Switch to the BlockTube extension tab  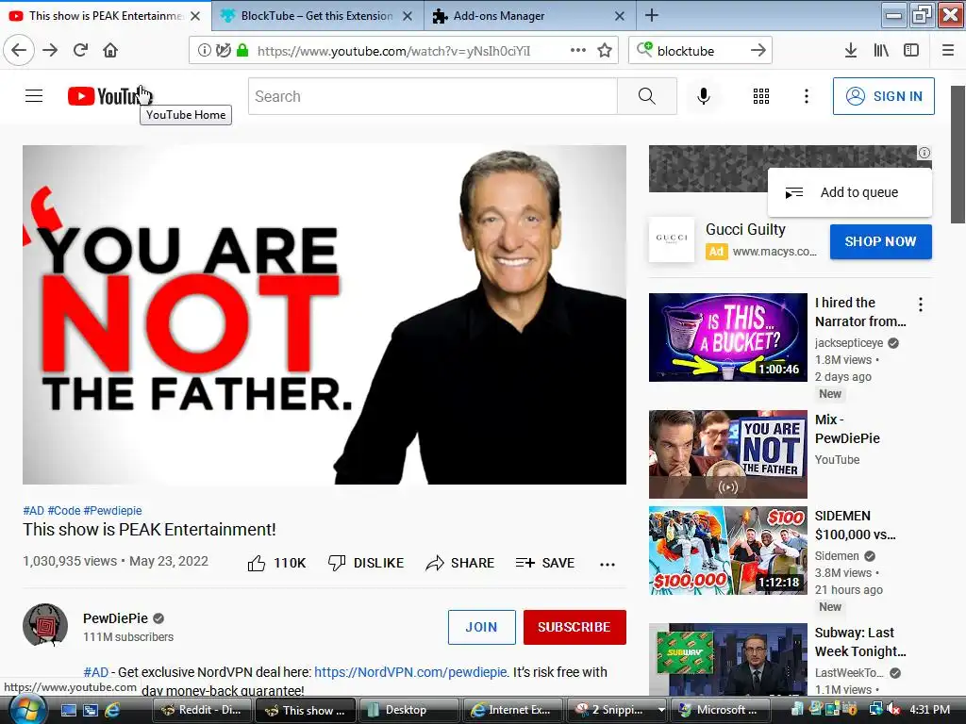[x=317, y=15]
